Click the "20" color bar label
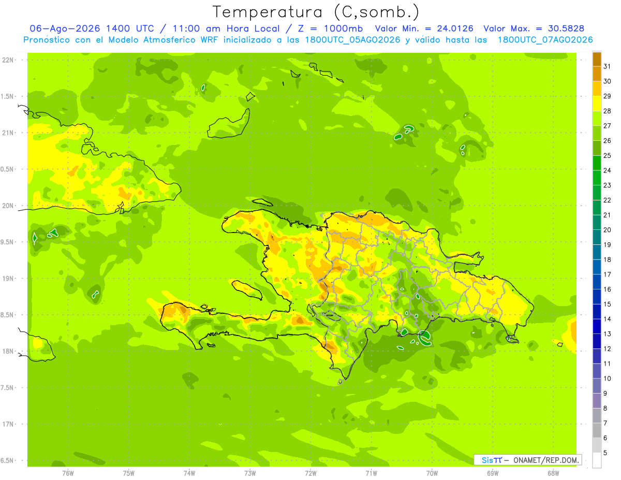Image resolution: width=621 pixels, height=480 pixels. (x=607, y=230)
